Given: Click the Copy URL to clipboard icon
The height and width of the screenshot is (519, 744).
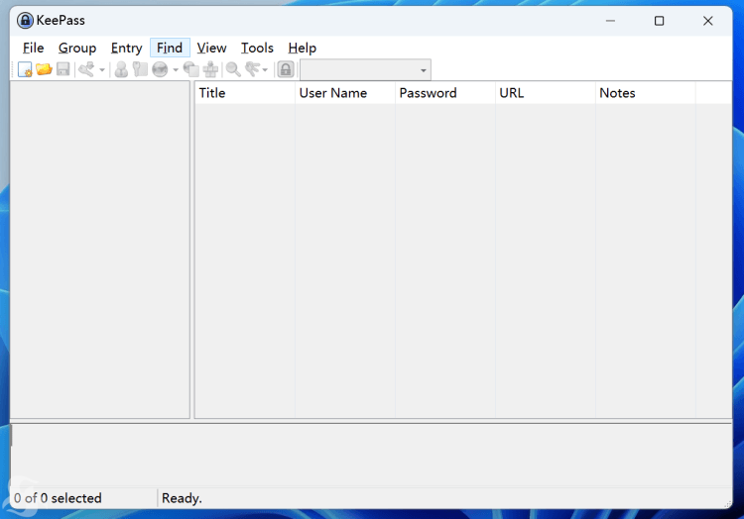Looking at the screenshot, I should click(x=191, y=69).
